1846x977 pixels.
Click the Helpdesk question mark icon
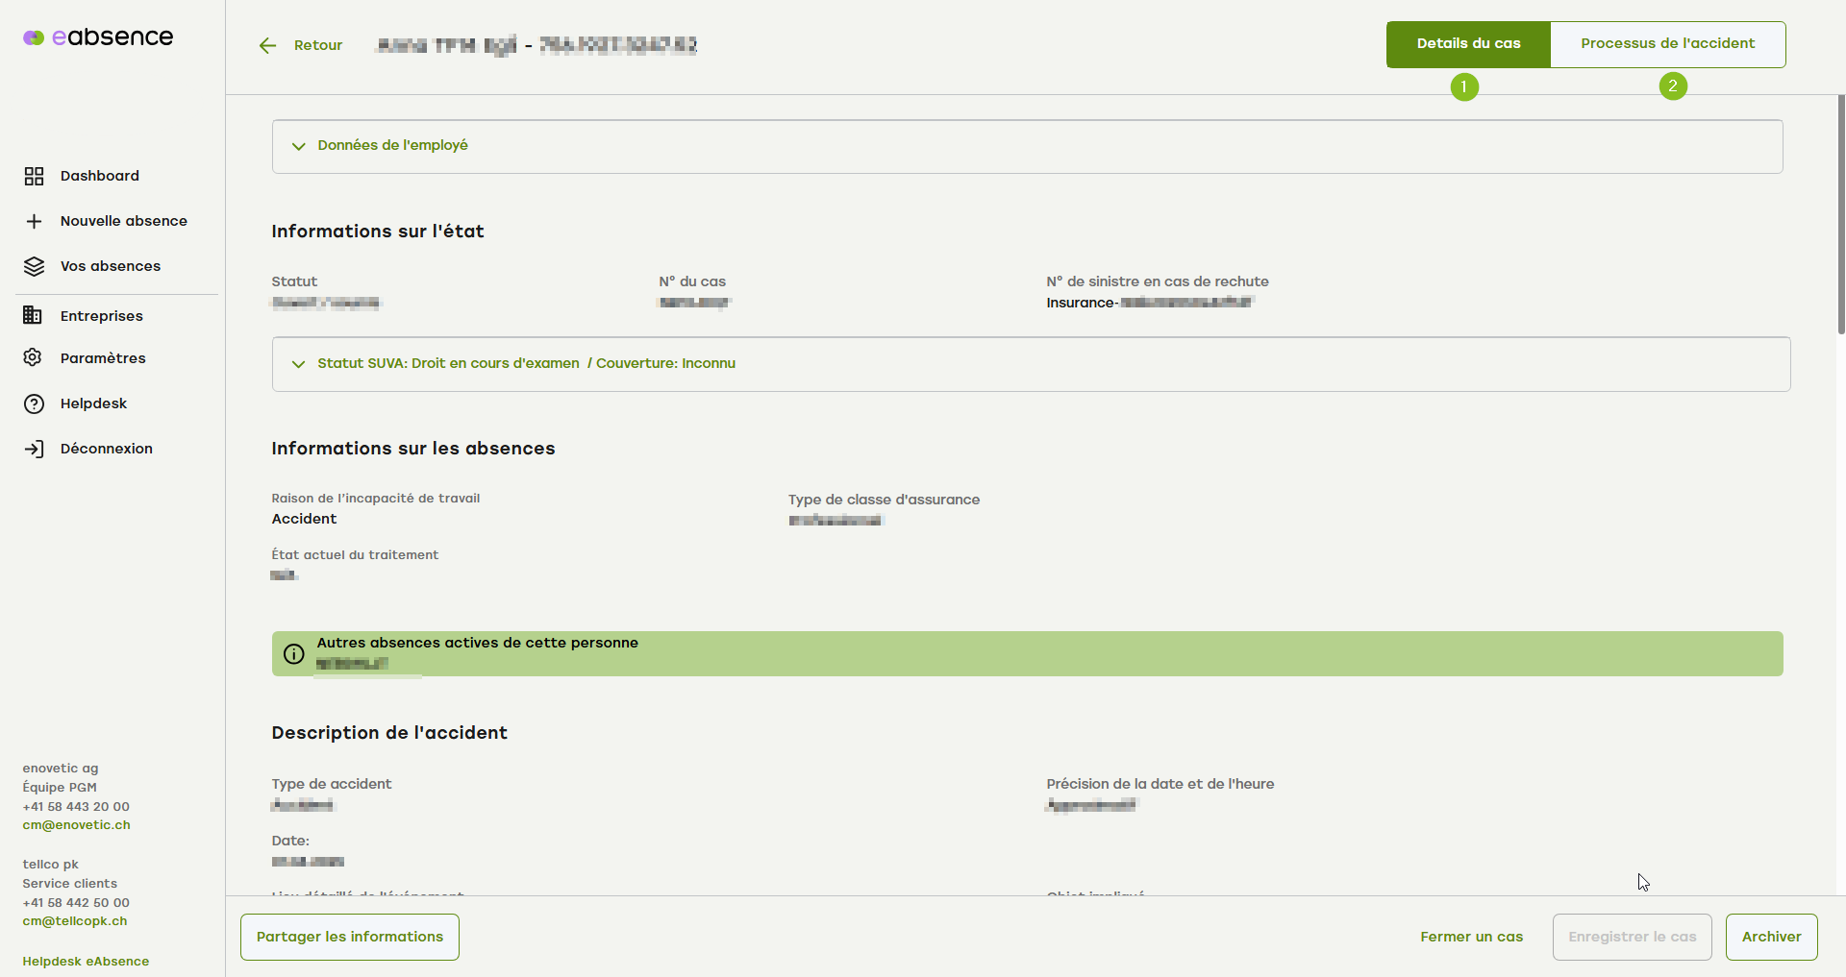[x=34, y=404]
